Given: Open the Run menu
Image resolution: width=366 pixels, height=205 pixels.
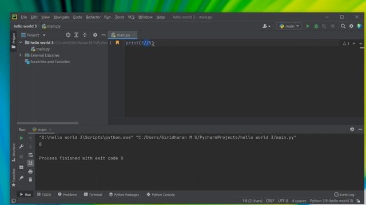Looking at the screenshot, I should [108, 17].
